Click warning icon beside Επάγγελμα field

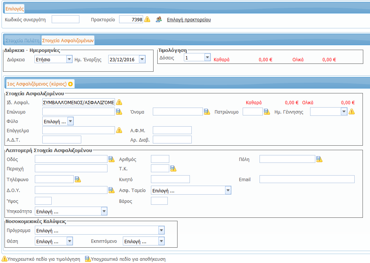pyautogui.click(x=119, y=130)
